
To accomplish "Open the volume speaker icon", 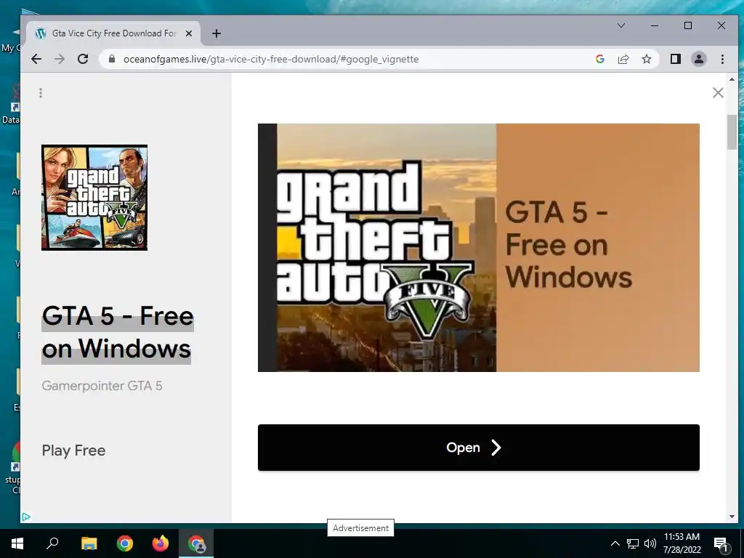I will point(650,543).
